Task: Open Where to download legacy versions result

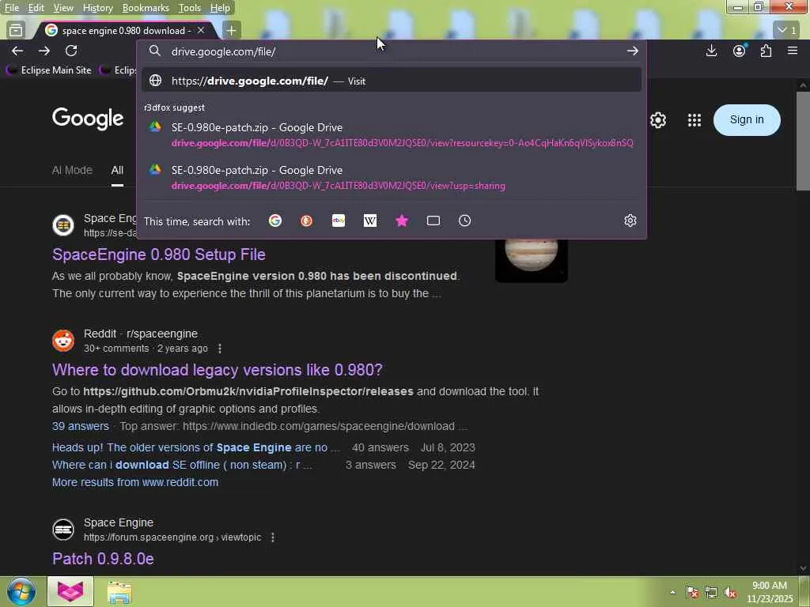Action: click(x=217, y=370)
